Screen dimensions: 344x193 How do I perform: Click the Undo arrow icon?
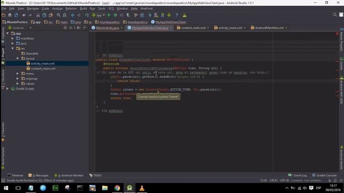24,15
